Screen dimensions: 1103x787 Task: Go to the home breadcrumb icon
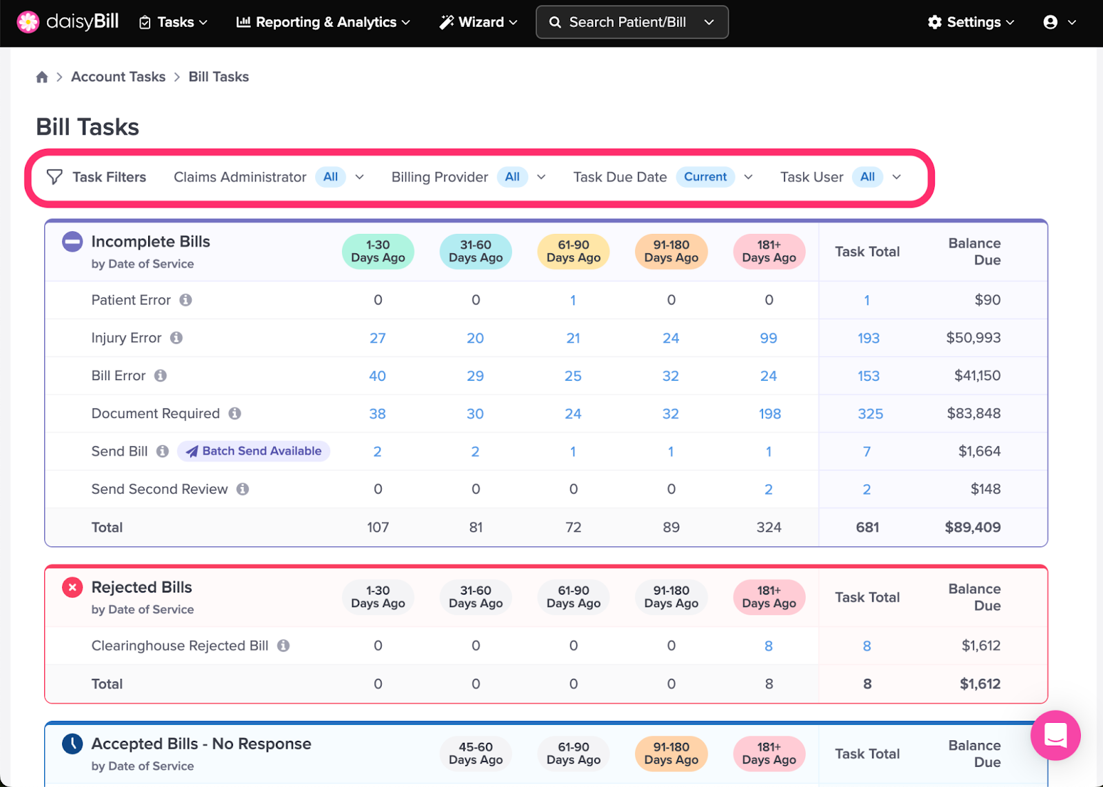tap(42, 77)
